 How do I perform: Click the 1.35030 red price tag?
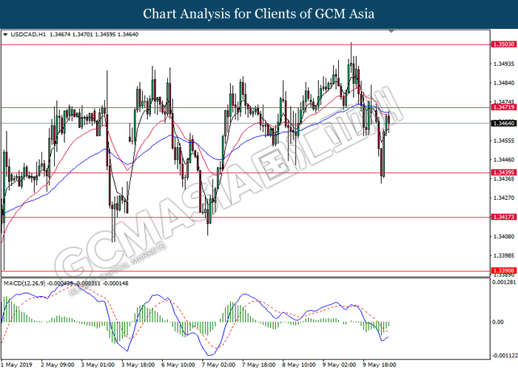click(503, 44)
